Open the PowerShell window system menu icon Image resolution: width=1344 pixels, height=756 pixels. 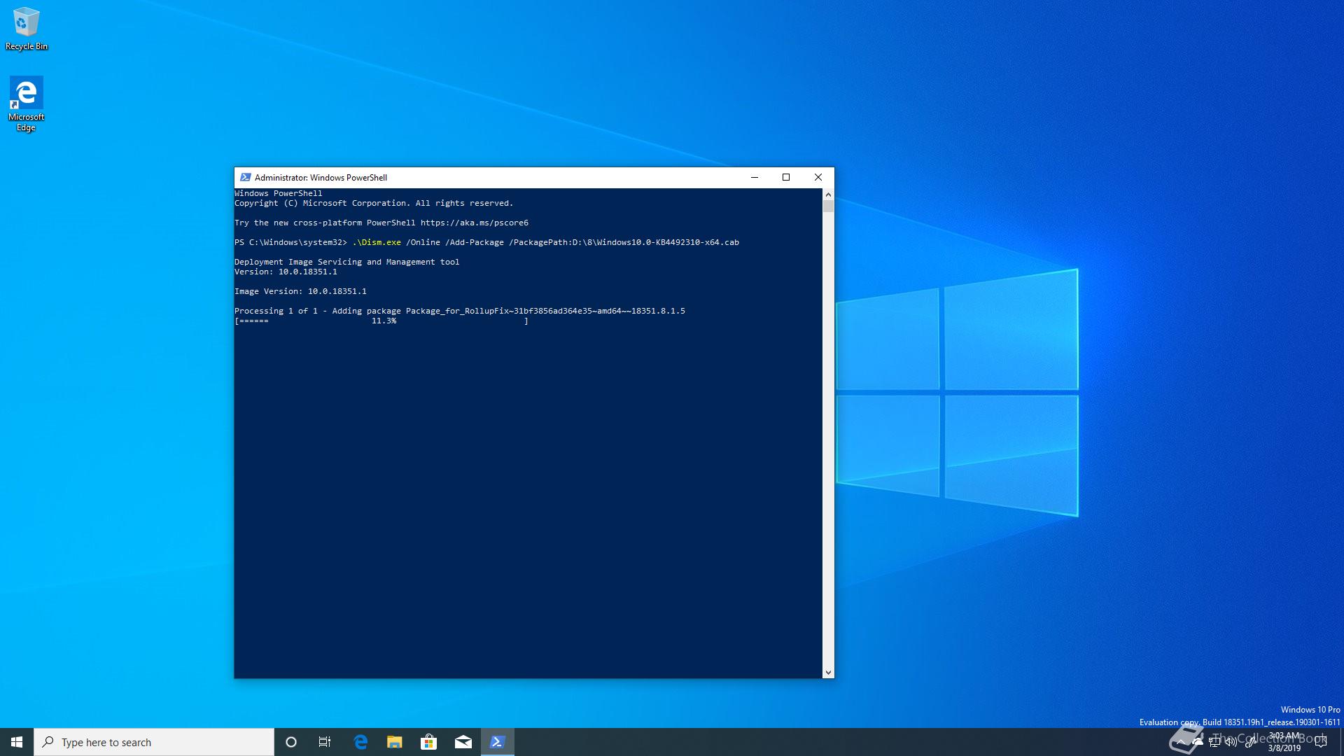245,178
